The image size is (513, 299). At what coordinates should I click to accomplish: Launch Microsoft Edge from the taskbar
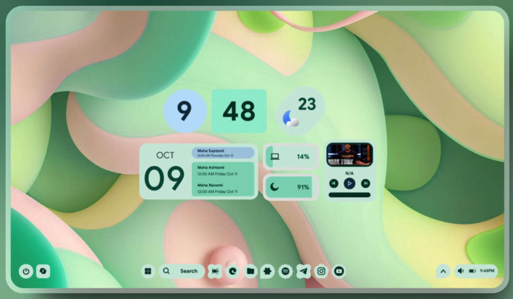click(233, 271)
